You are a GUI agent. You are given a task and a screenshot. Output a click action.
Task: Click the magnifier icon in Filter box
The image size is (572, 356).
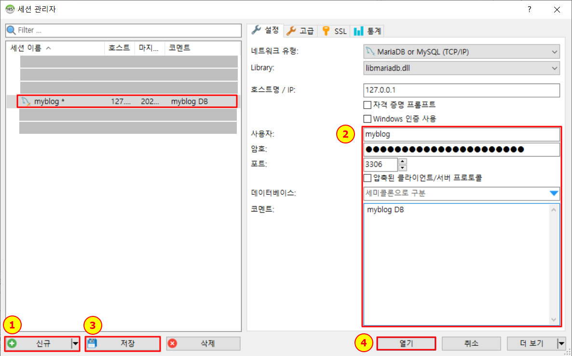[11, 30]
